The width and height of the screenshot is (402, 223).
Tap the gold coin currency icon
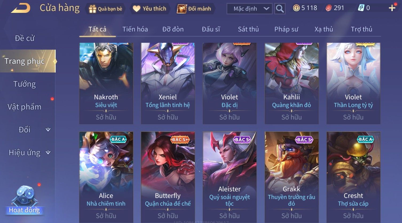click(296, 8)
